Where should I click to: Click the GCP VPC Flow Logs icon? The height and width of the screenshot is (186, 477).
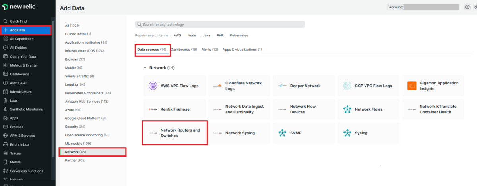(x=347, y=86)
